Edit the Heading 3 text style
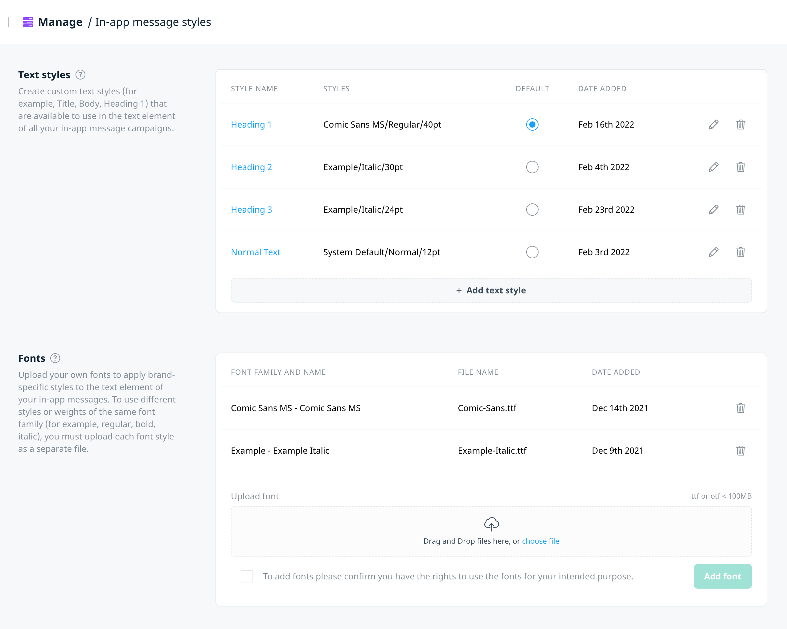 coord(714,210)
